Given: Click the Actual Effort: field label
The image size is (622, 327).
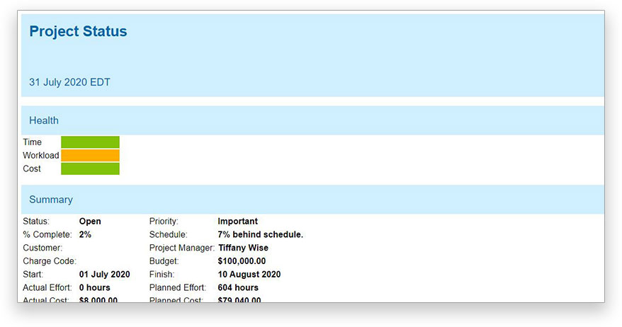Looking at the screenshot, I should click(x=47, y=287).
